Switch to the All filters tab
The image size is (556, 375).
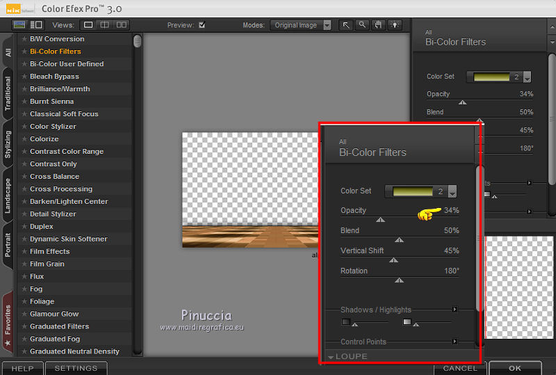pos(8,52)
